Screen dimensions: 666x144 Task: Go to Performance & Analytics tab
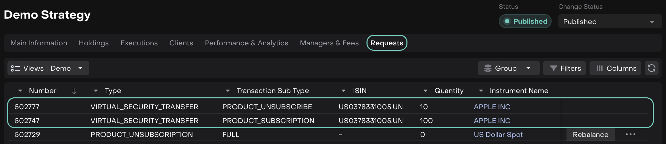pyautogui.click(x=246, y=43)
